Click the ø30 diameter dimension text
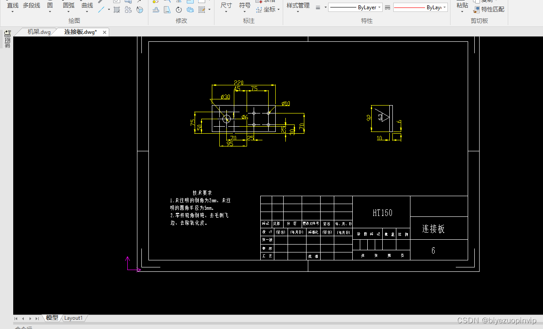 pos(225,97)
